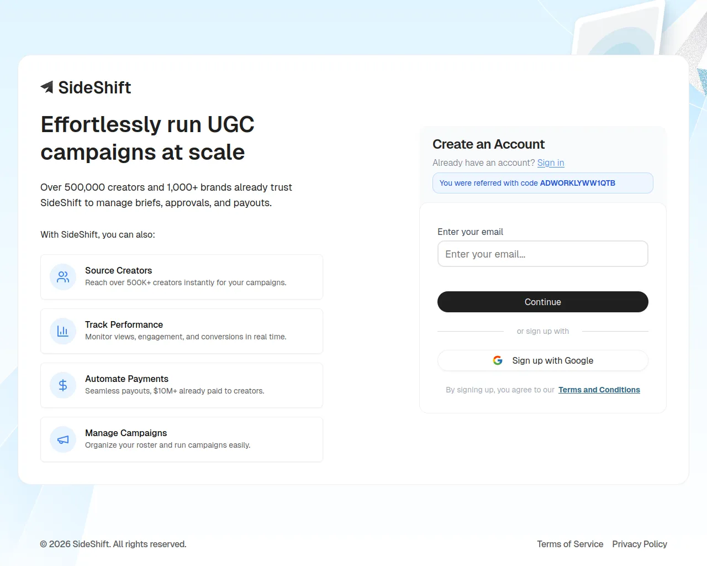Click the Automate Payments title

126,379
